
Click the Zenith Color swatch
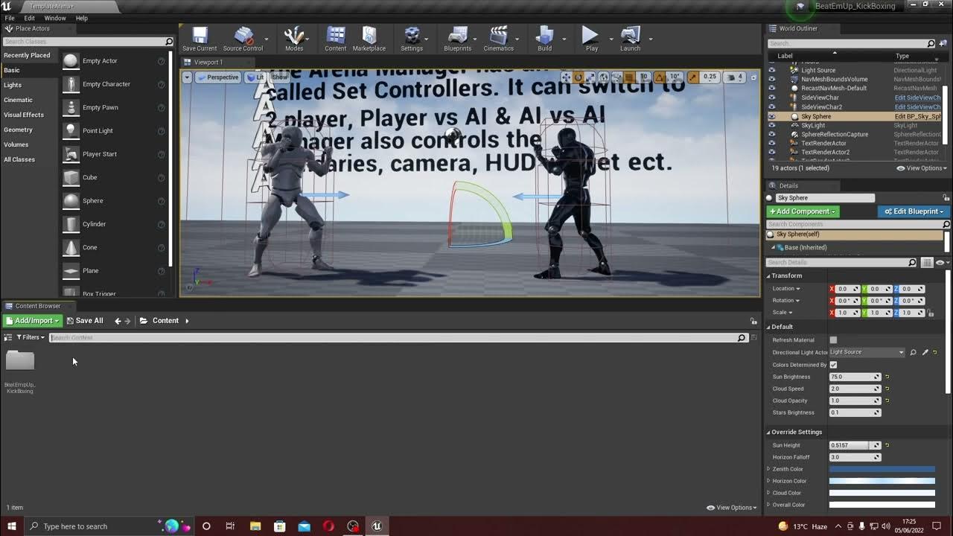(x=882, y=469)
